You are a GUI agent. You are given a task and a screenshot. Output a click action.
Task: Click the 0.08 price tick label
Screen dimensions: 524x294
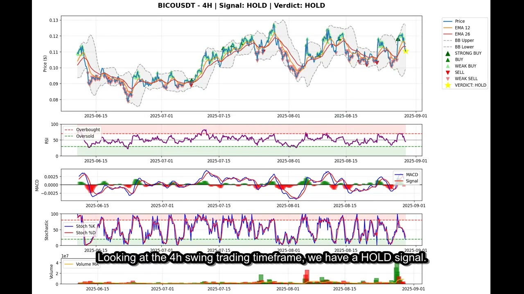54,100
